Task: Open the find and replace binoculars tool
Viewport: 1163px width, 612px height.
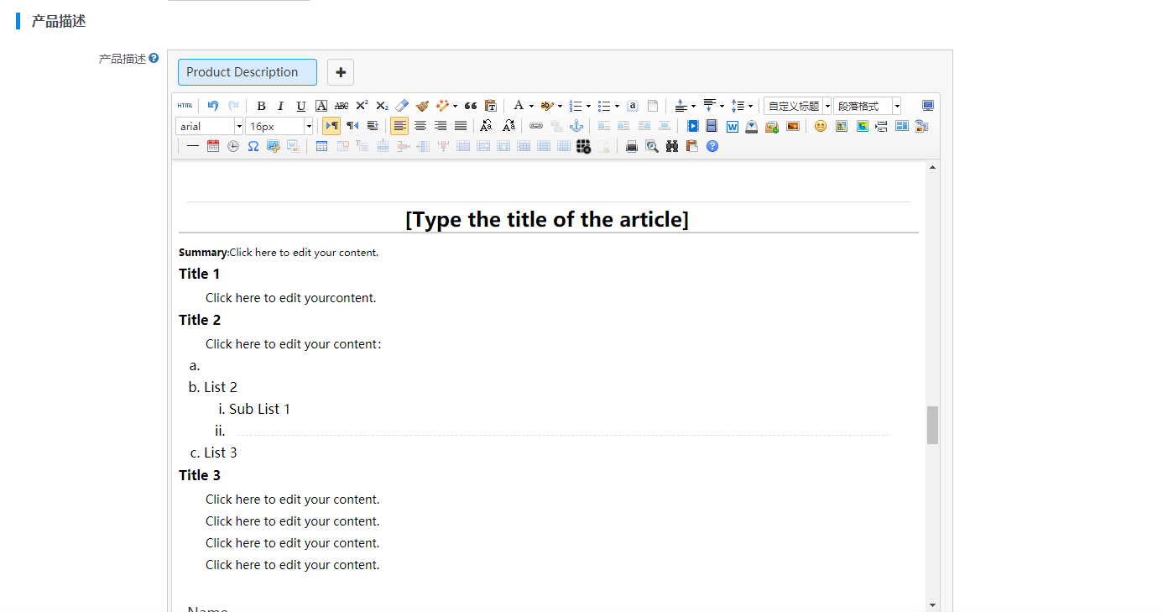Action: [672, 146]
